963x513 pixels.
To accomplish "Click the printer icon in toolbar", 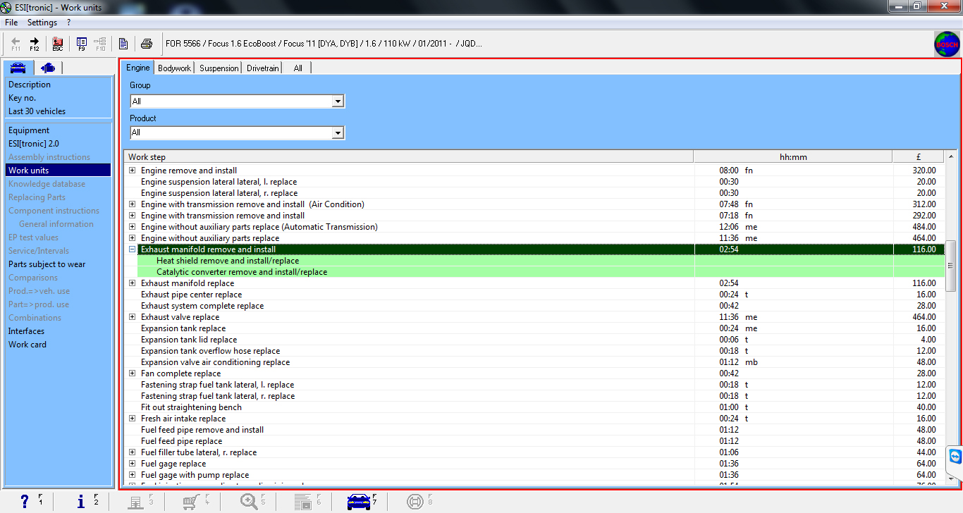I will click(147, 44).
